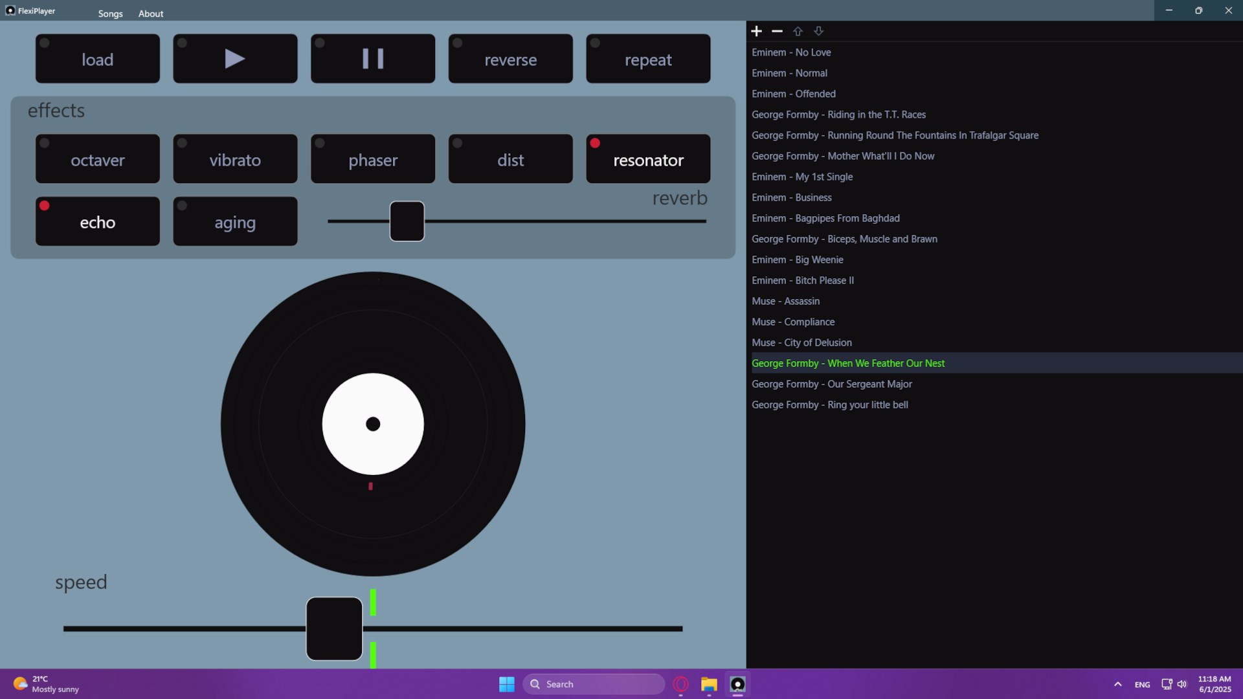Open File Explorer from the taskbar

709,684
